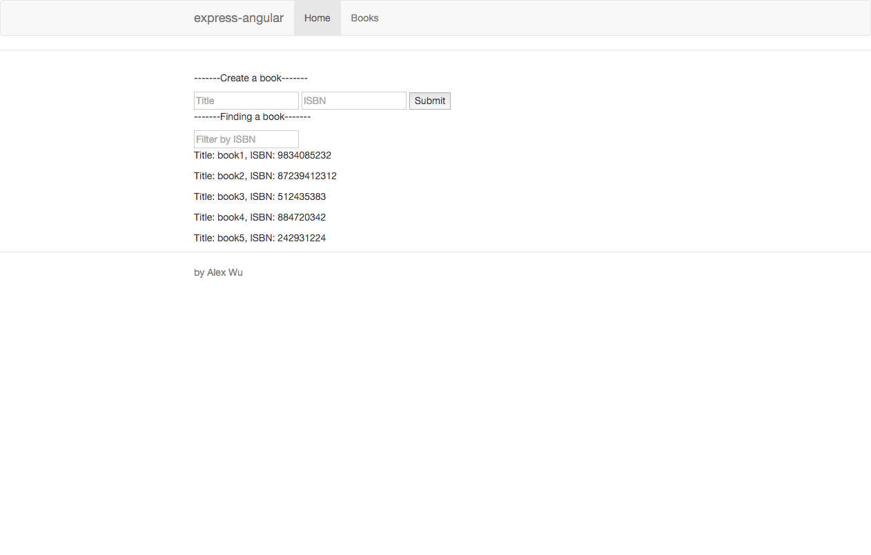Open the express-angular brand link
Viewport: 871px width, 555px height.
click(x=239, y=18)
